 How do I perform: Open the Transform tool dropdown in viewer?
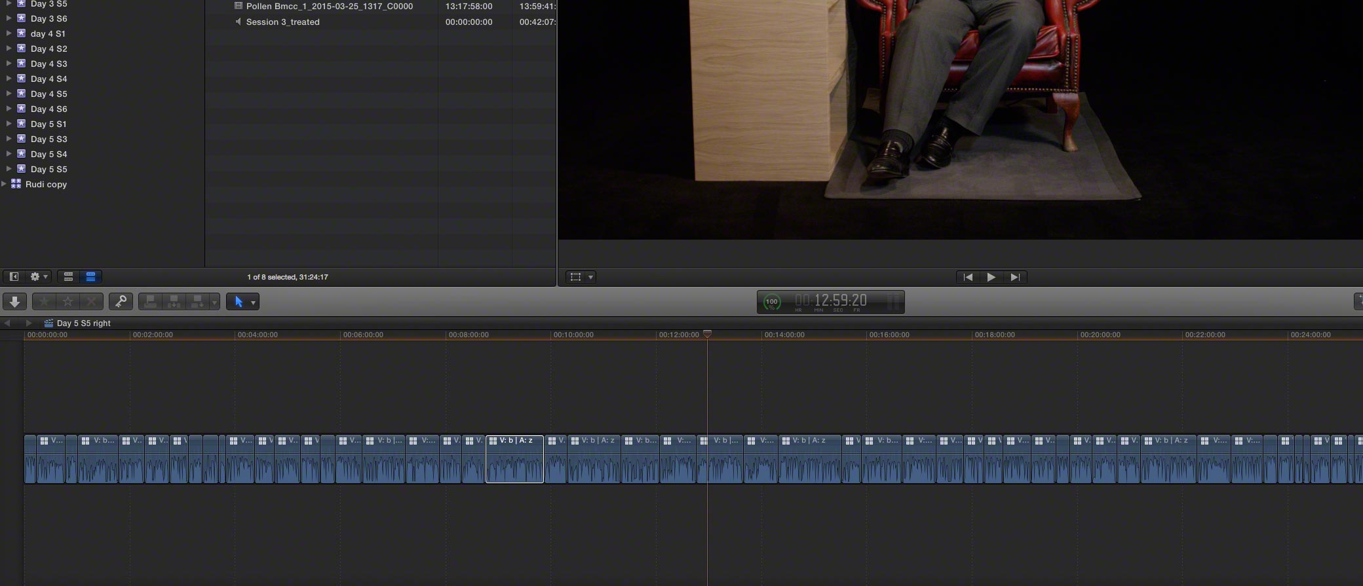[x=590, y=277]
